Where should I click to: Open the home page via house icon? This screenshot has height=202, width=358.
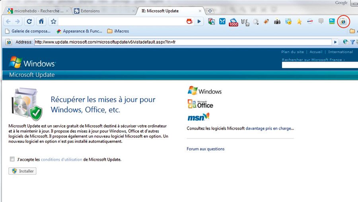coord(41,21)
